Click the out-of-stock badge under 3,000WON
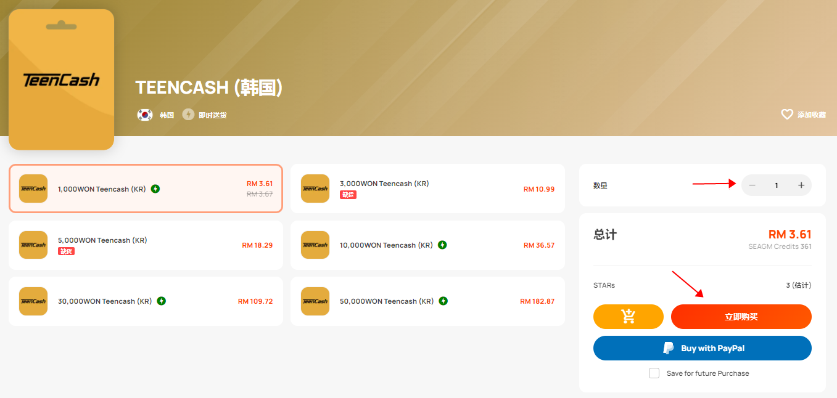The image size is (837, 398). [348, 195]
